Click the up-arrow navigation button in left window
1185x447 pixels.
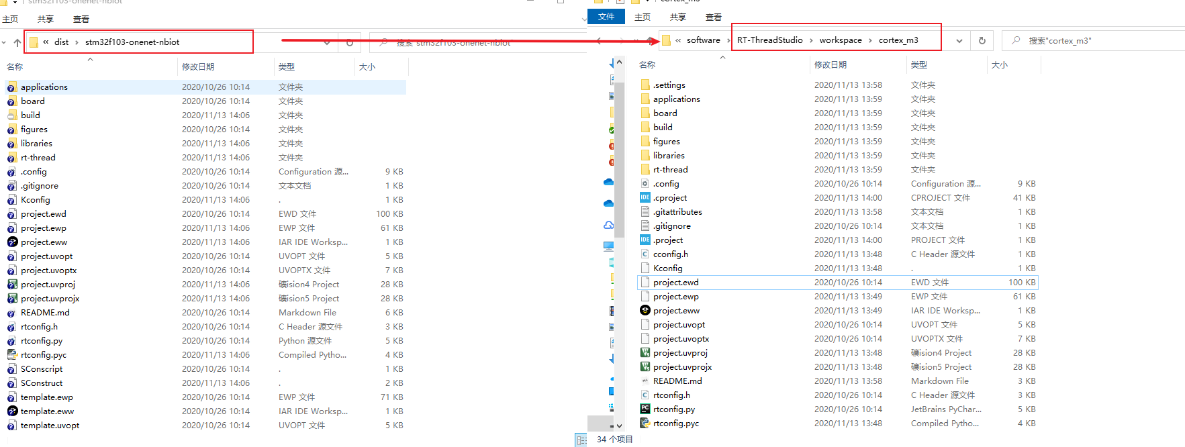click(17, 42)
